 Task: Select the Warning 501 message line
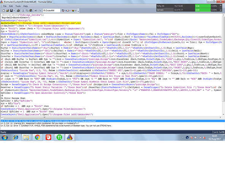tap(40, 123)
